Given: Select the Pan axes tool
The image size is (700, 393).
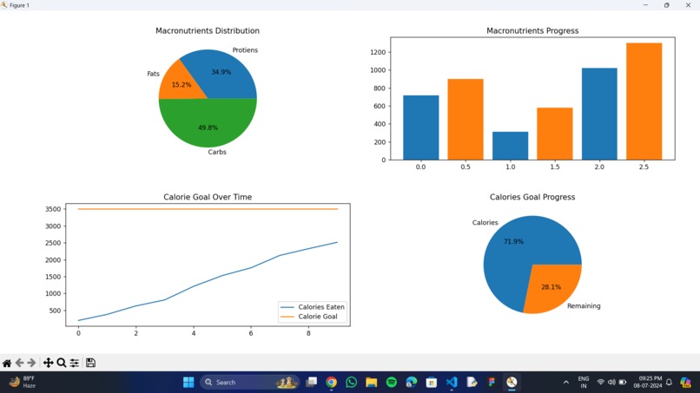Looking at the screenshot, I should click(49, 364).
